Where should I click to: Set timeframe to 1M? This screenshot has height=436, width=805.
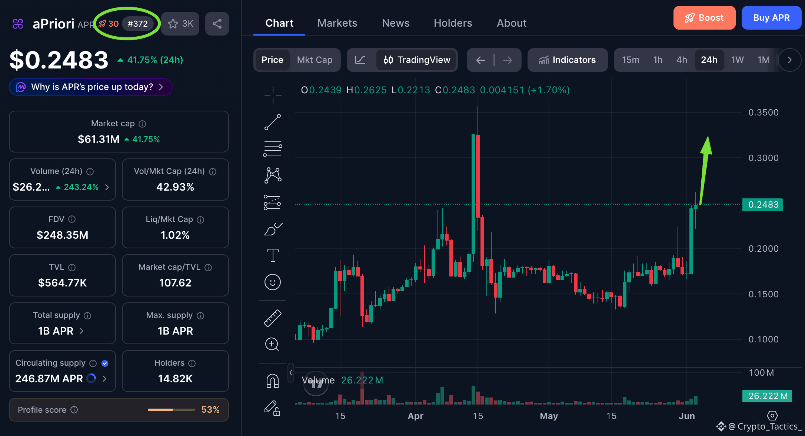point(764,60)
